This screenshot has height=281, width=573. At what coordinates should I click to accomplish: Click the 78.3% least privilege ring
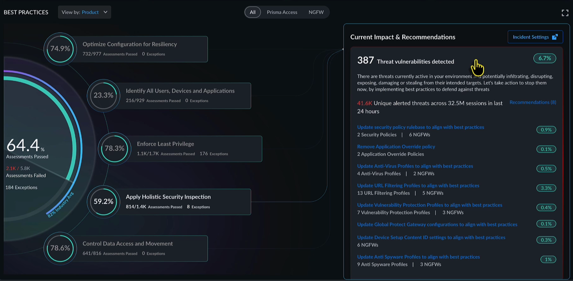(x=115, y=148)
